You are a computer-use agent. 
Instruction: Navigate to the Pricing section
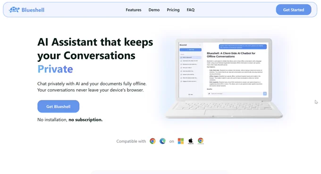pyautogui.click(x=173, y=10)
